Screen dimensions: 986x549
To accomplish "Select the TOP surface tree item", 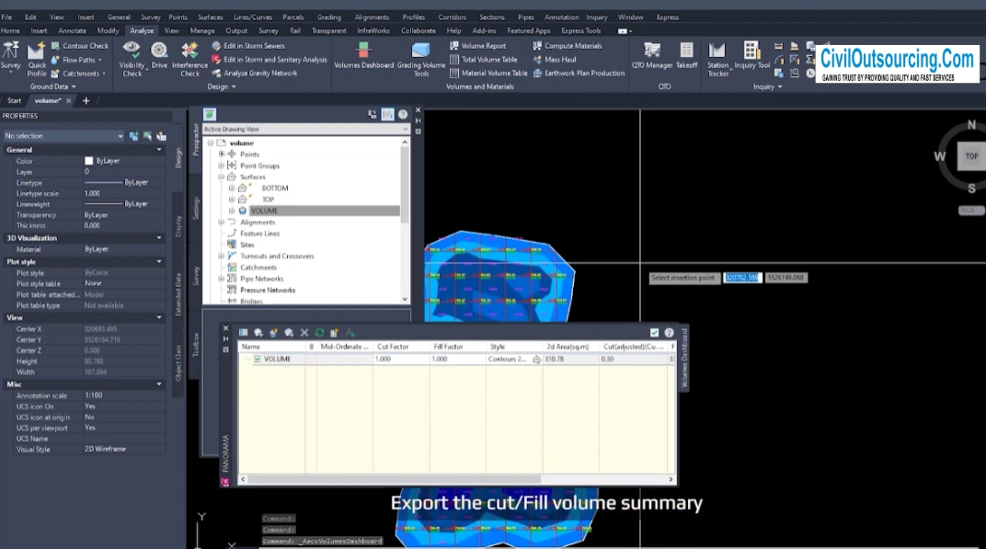I will point(268,200).
